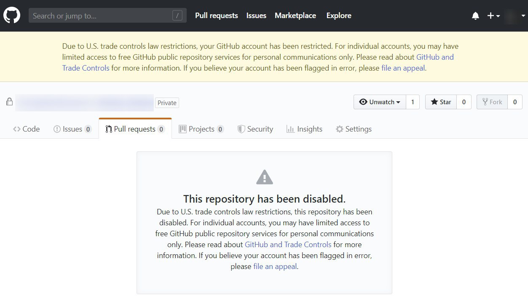This screenshot has height=306, width=528.
Task: Click the disabled Fork button
Action: (x=492, y=102)
